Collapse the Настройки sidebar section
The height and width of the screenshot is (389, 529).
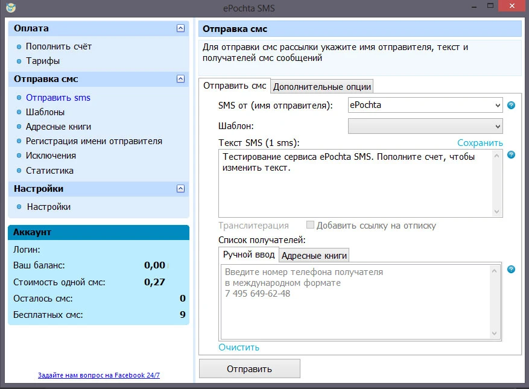180,189
